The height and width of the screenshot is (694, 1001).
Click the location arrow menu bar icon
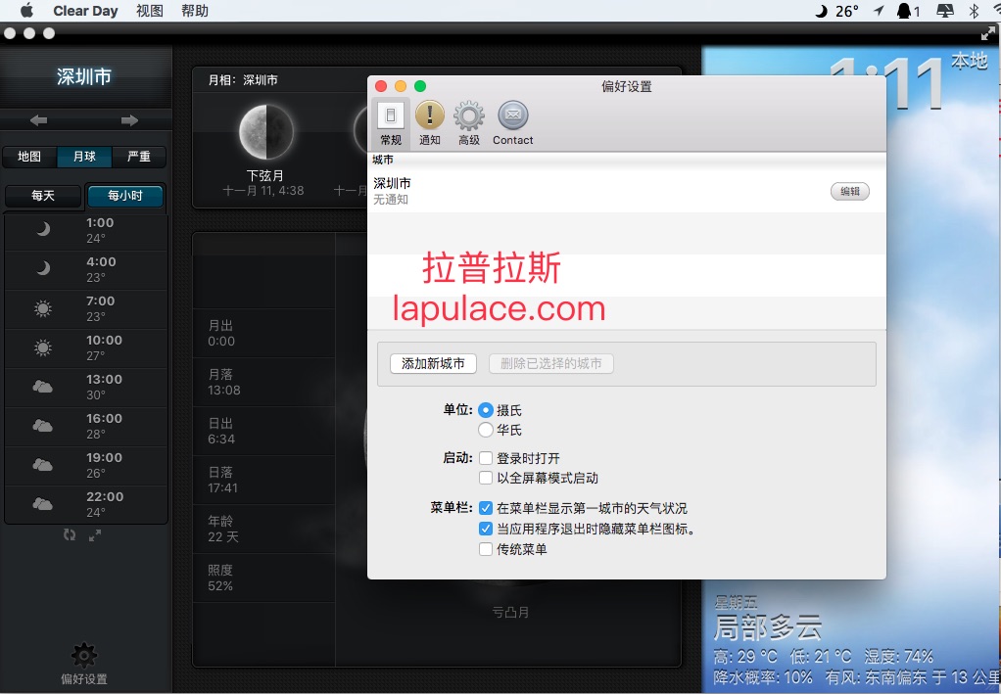[x=880, y=11]
